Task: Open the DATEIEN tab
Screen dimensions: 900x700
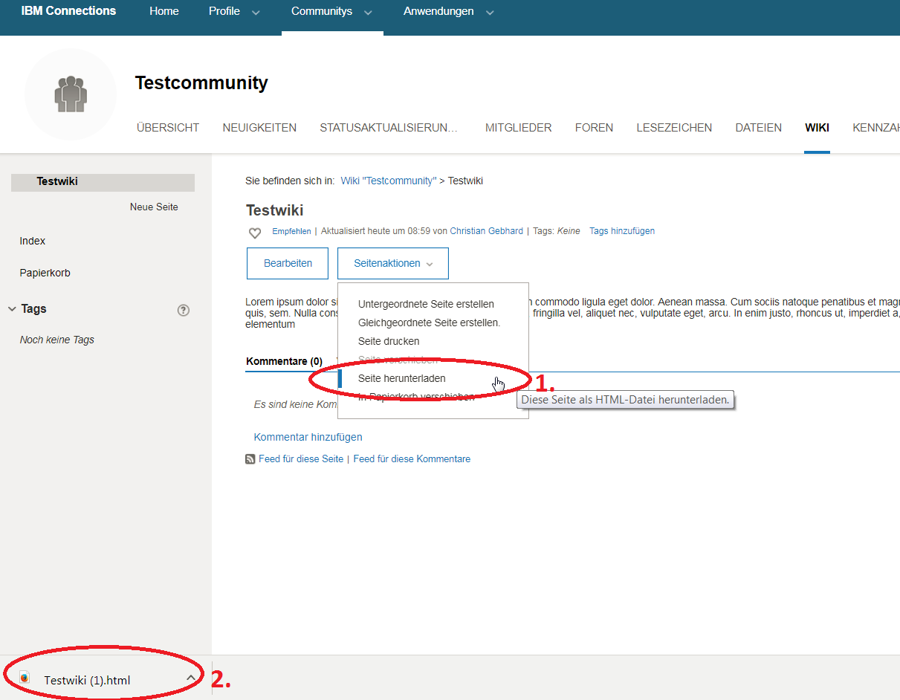Action: point(759,128)
